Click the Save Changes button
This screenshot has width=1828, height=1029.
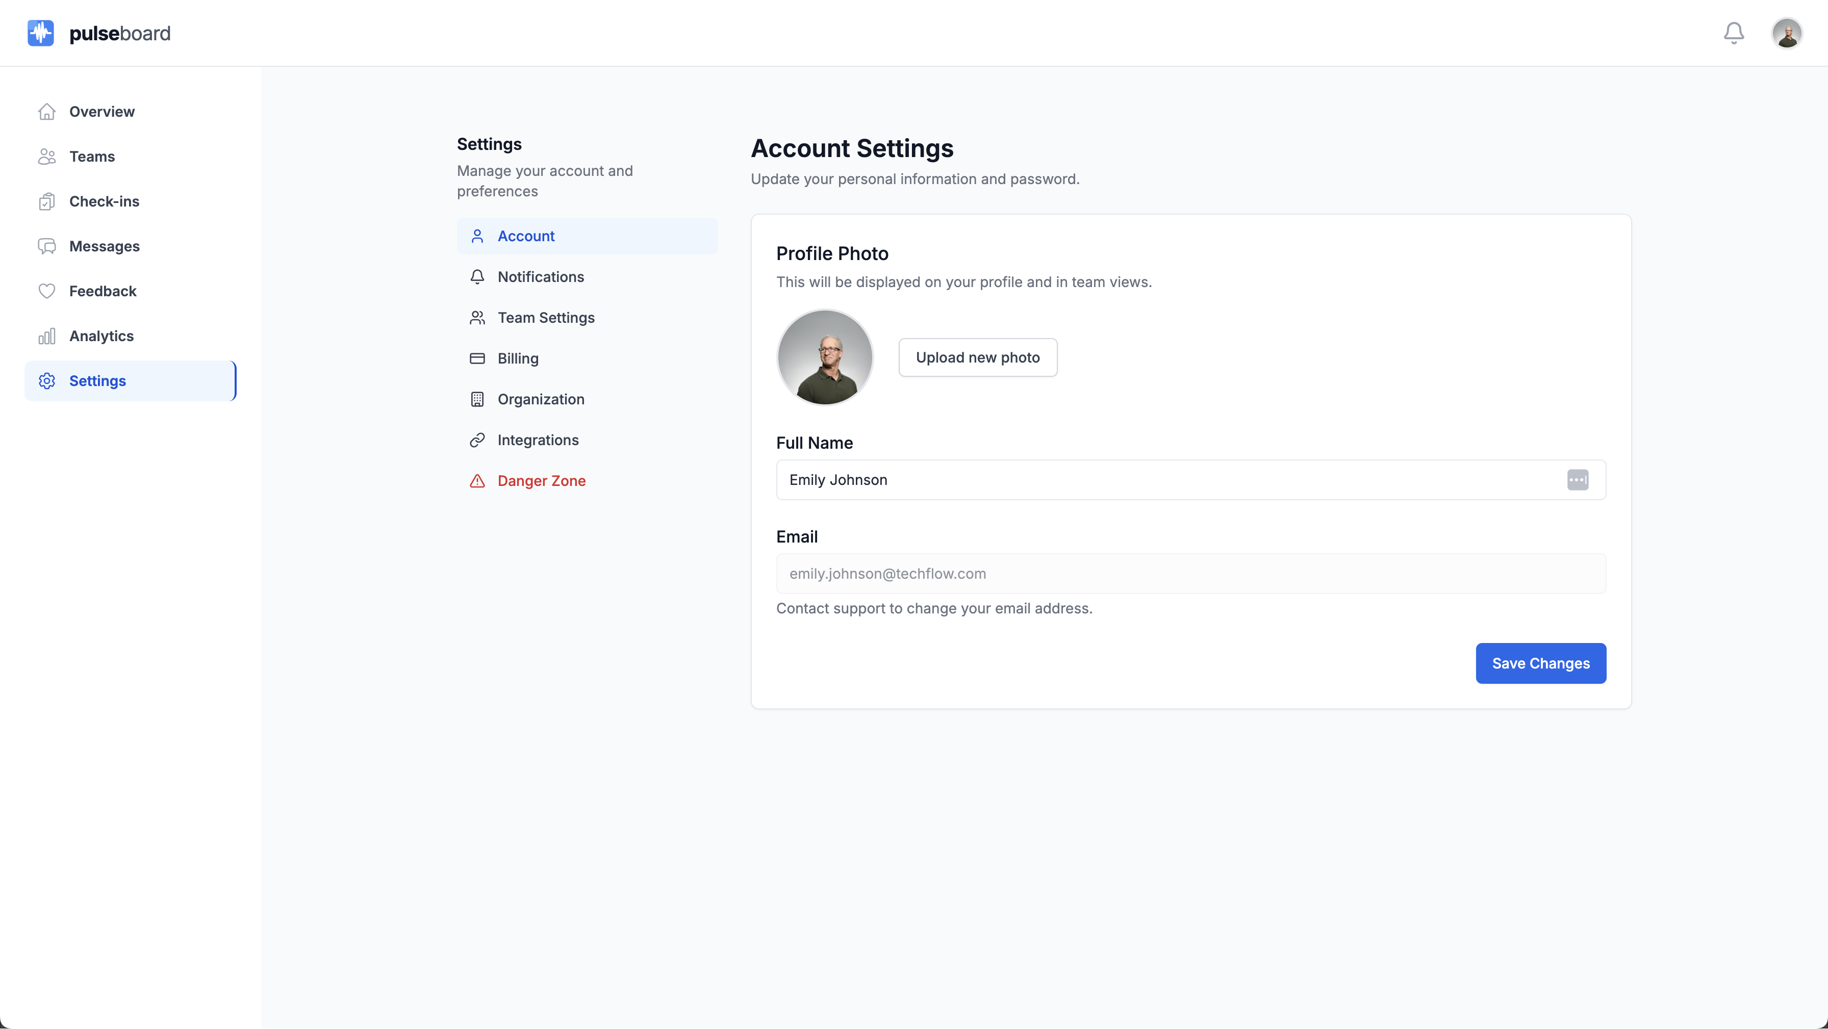point(1541,663)
